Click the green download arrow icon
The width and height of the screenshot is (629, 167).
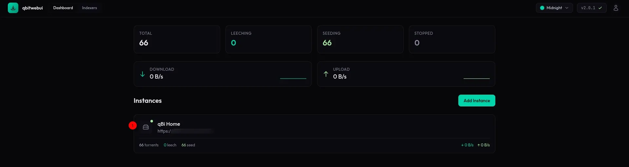pyautogui.click(x=143, y=74)
